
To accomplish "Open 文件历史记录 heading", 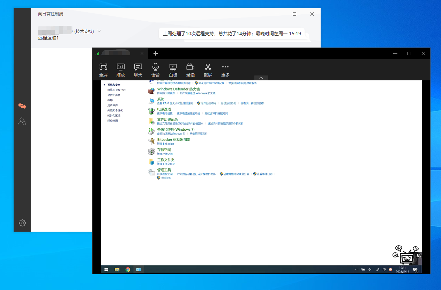I will pyautogui.click(x=167, y=119).
